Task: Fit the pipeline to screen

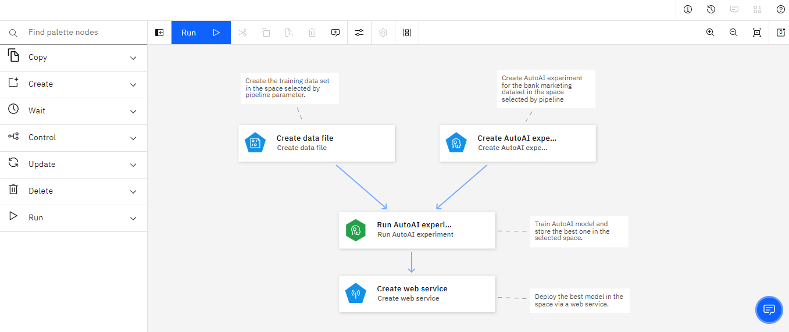Action: pos(756,33)
